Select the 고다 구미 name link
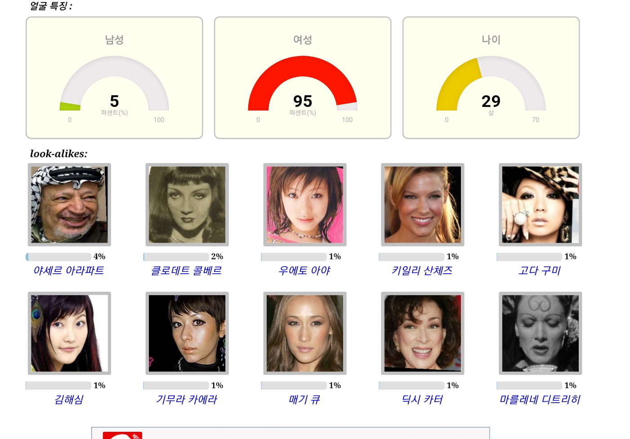This screenshot has height=439, width=630. coord(540,270)
